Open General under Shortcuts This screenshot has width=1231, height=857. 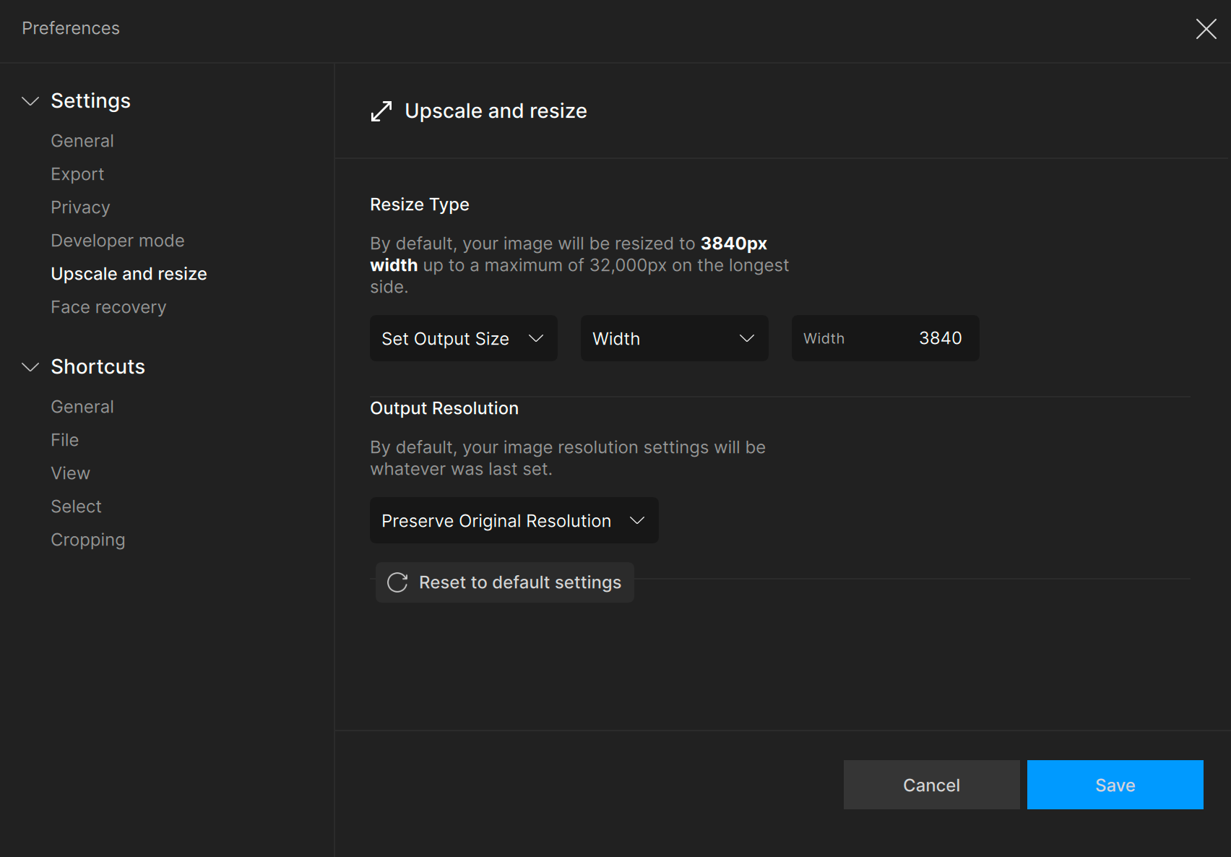pyautogui.click(x=82, y=407)
